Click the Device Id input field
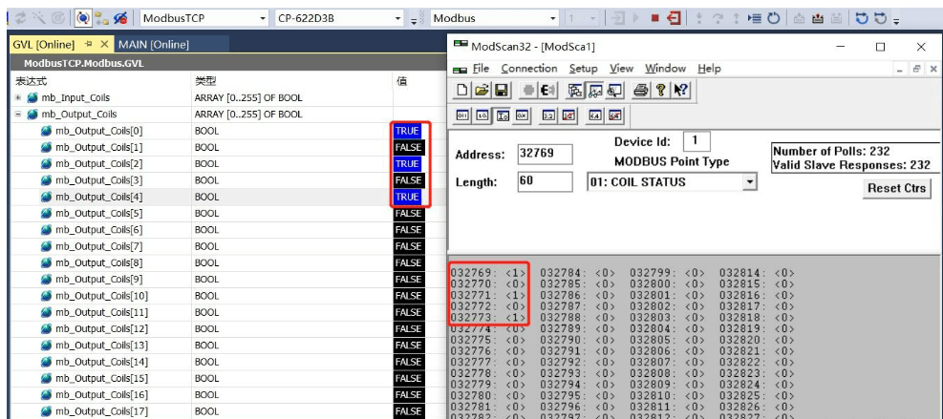Viewport: 943px width, 419px height. click(x=697, y=142)
